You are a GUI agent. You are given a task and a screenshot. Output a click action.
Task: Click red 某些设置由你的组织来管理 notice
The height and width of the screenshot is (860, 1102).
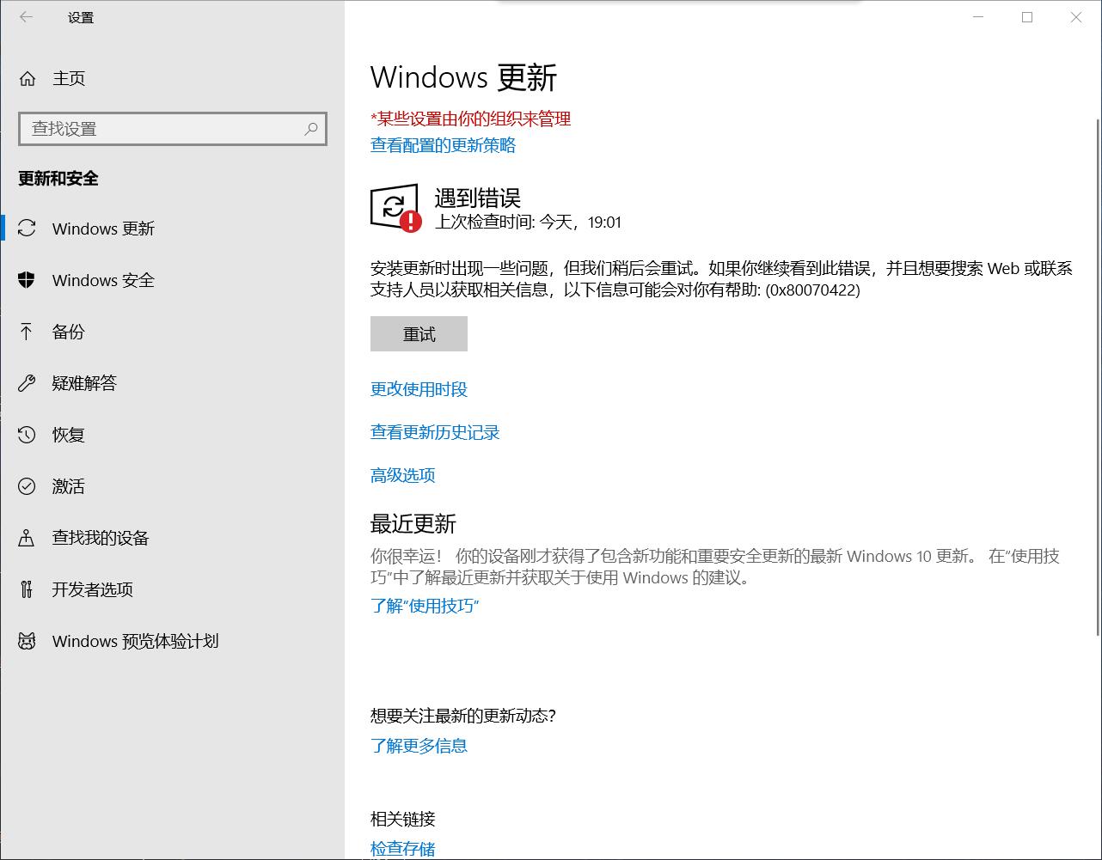click(471, 119)
